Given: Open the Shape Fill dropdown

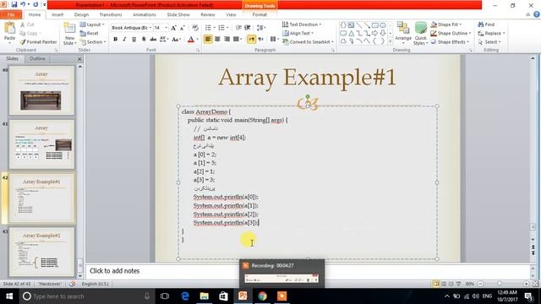Looking at the screenshot, I should pyautogui.click(x=445, y=24).
